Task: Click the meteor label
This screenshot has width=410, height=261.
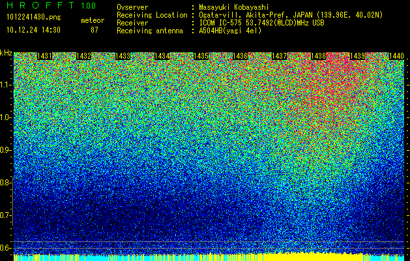Action: click(93, 20)
